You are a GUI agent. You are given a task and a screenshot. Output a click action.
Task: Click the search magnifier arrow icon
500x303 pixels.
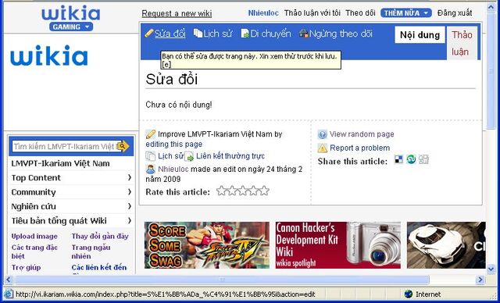tap(123, 146)
